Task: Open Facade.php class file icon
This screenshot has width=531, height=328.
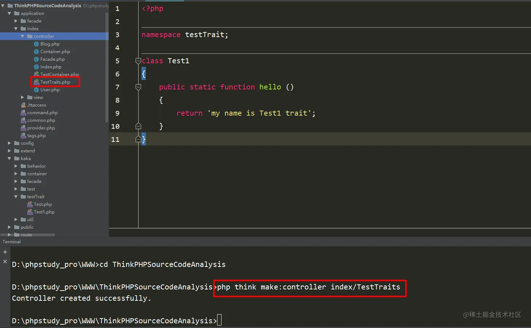Action: 36,59
